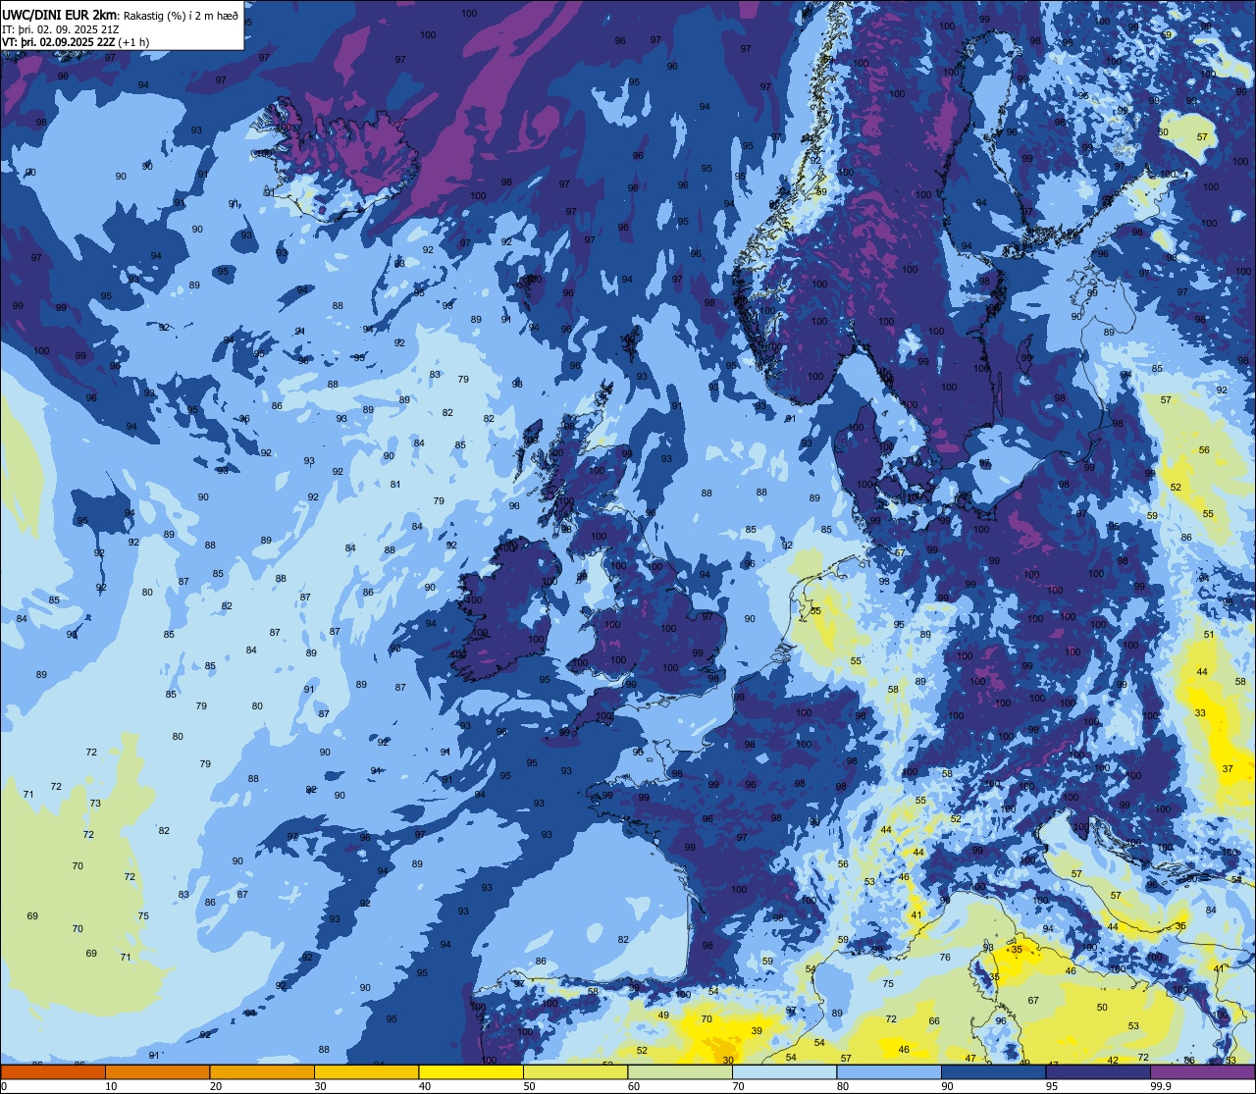Screen dimensions: 1256x1094
Task: Select the golden 30–40 legend swatch
Action: pos(366,1071)
